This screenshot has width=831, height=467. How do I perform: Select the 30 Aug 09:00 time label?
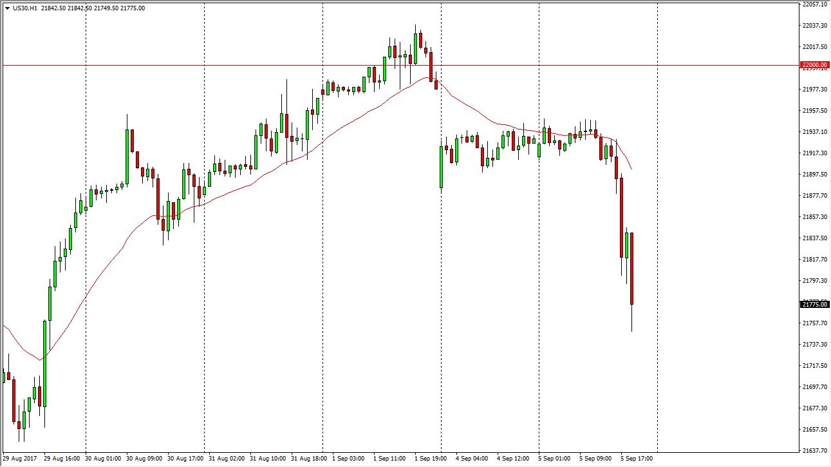click(x=144, y=459)
